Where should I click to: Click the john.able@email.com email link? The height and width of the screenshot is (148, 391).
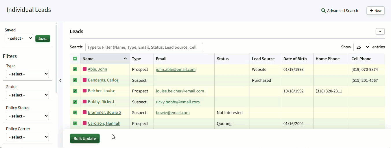pos(176,69)
